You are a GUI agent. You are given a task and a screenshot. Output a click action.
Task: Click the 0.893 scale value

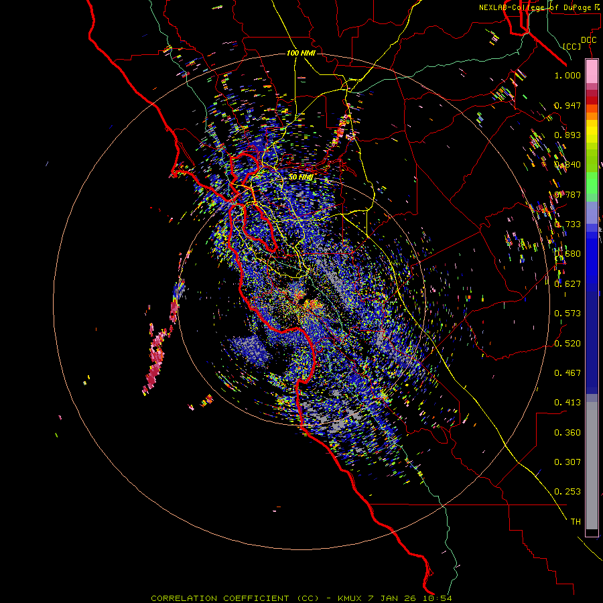(x=567, y=135)
